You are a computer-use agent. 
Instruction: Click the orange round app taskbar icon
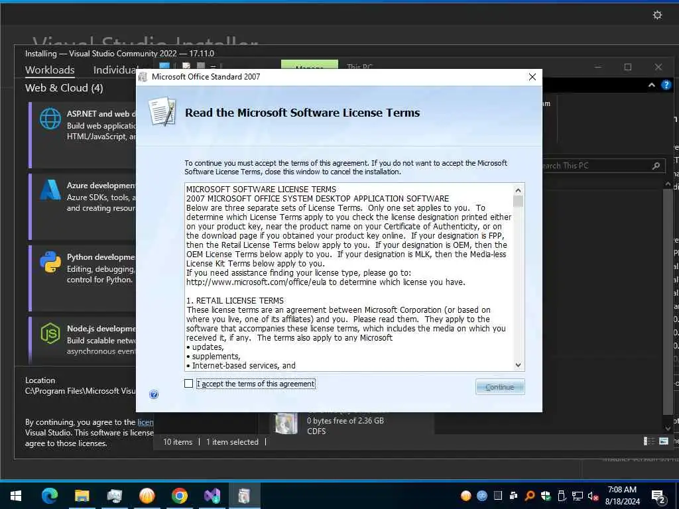point(147,496)
